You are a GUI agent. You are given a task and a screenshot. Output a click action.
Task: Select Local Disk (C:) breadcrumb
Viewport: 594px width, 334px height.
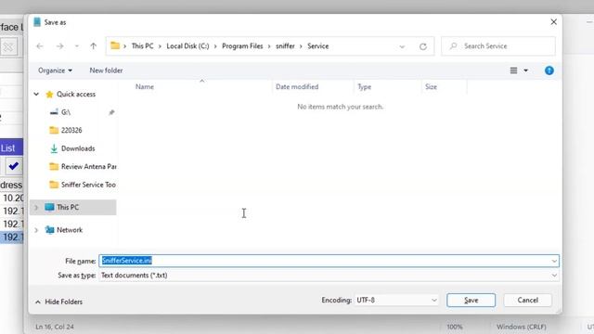pyautogui.click(x=187, y=45)
